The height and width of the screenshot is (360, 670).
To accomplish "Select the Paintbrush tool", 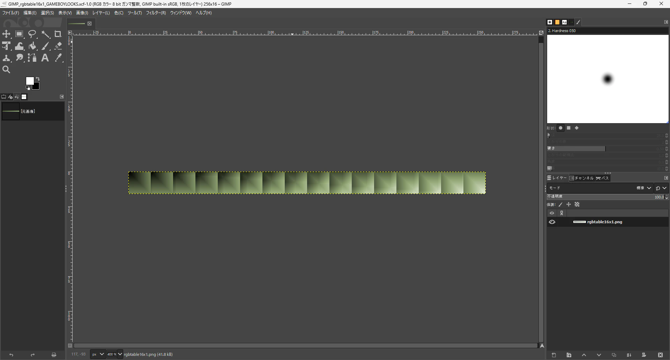I will 45,46.
